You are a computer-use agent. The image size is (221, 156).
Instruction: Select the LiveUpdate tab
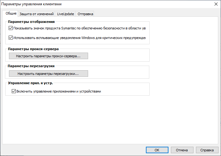click(x=65, y=14)
